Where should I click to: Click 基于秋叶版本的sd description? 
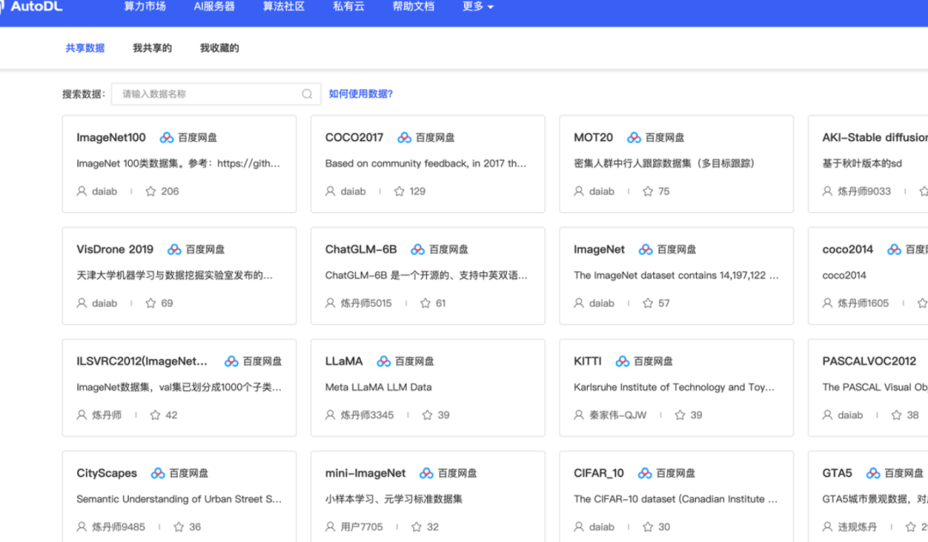(862, 163)
